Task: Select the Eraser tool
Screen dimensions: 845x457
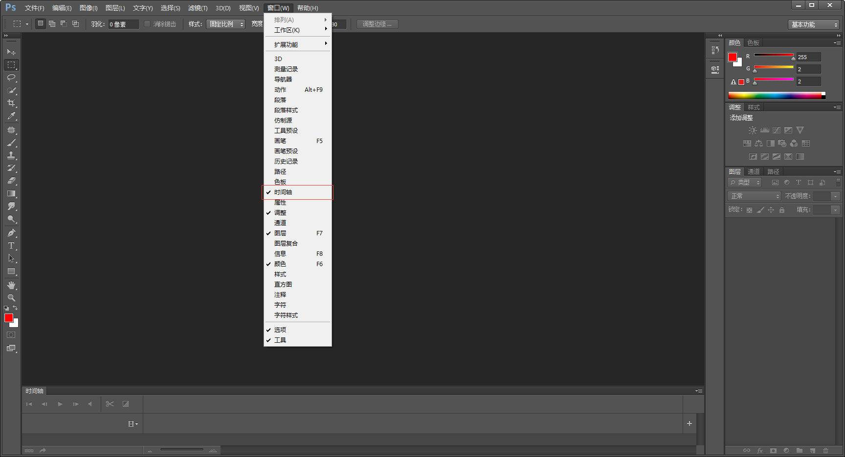Action: 11,181
